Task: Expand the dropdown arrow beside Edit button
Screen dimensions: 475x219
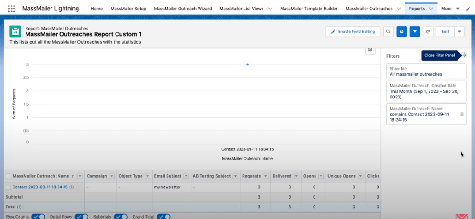Action: pos(459,32)
